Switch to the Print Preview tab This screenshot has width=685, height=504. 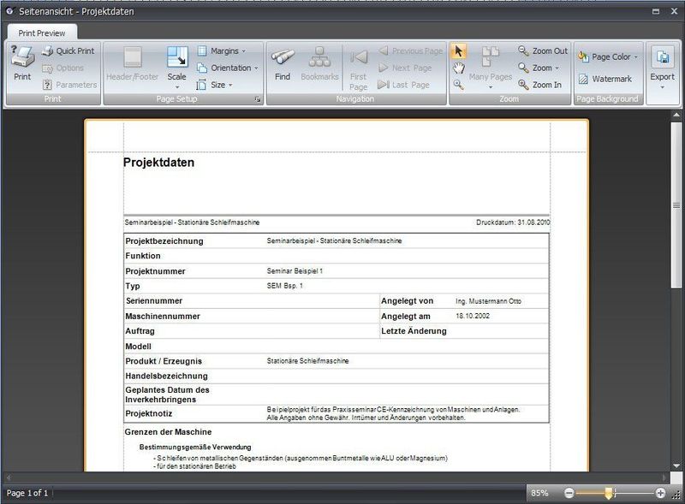point(42,33)
